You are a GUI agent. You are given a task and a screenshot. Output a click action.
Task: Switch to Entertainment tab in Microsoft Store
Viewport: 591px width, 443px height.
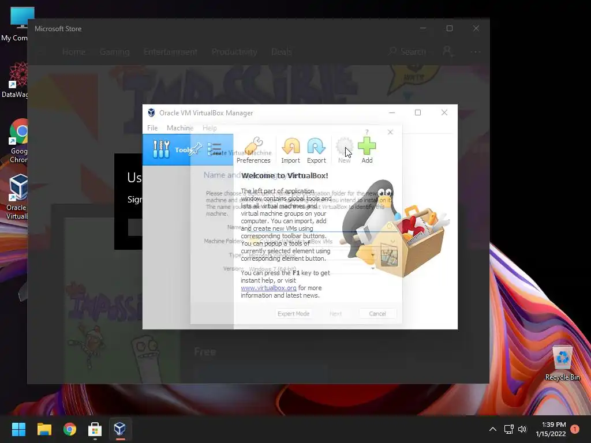tap(170, 51)
